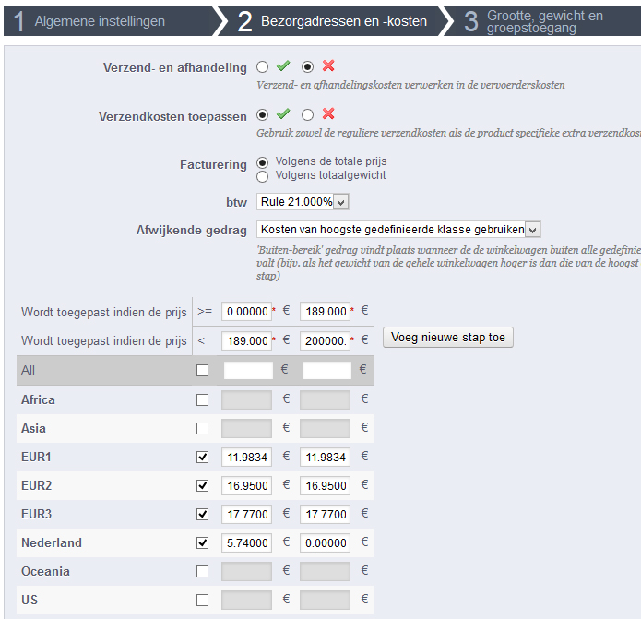Edit Nederland price 5.74000 field
The height and width of the screenshot is (619, 641).
click(x=246, y=543)
